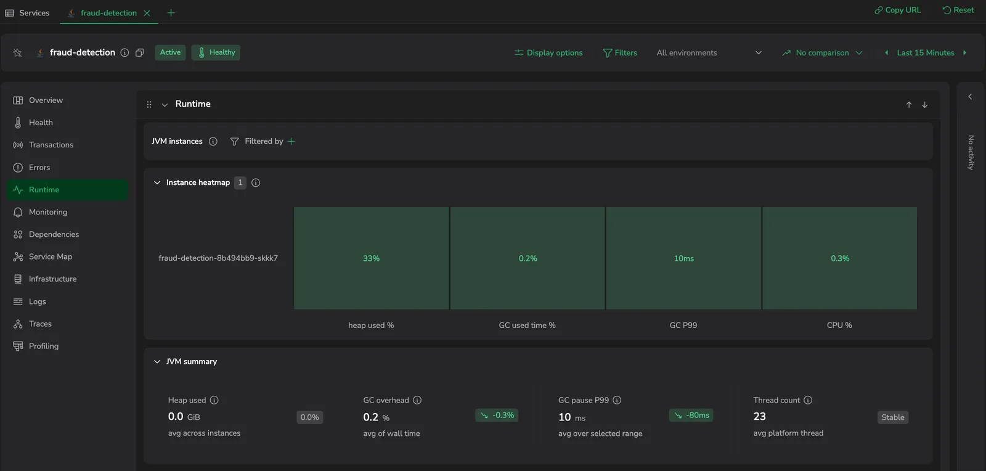Click the 0.0% heap change badge
The width and height of the screenshot is (986, 471).
click(309, 417)
